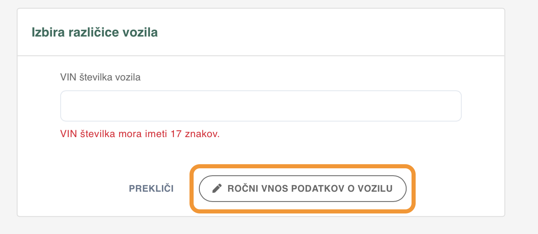Screen dimensions: 538x234
Task: Click the label above the VIN input
Action: point(101,77)
